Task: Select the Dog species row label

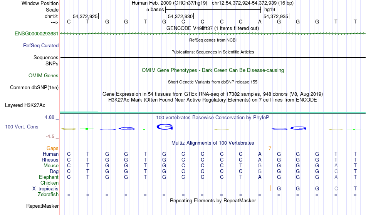Action: tap(54, 172)
